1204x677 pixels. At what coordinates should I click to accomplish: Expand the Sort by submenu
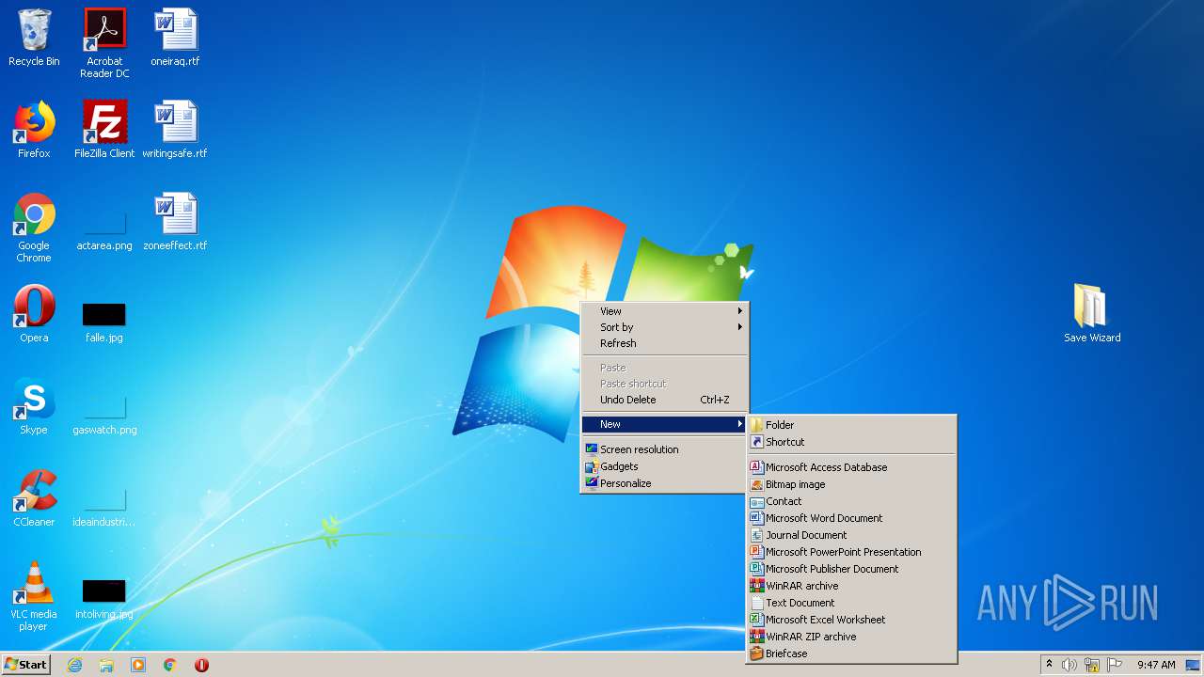point(664,327)
